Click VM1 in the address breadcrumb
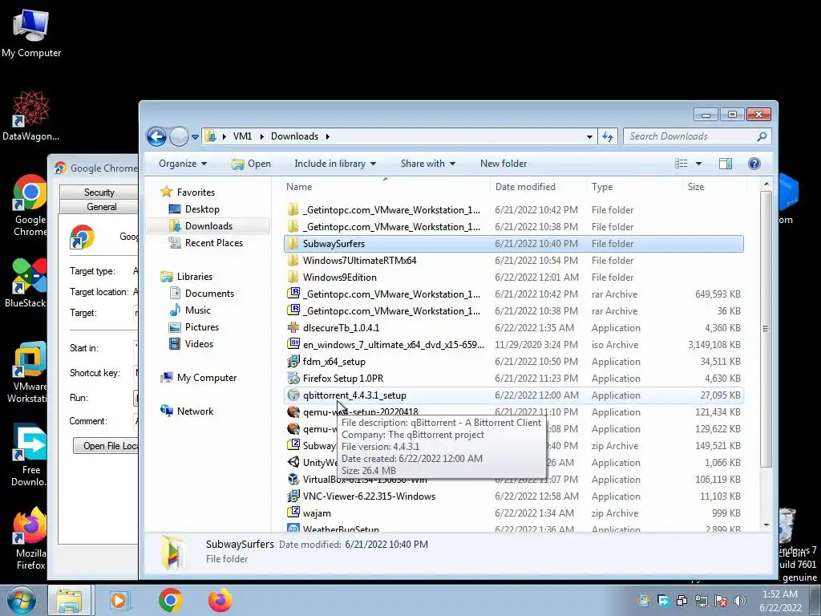 click(242, 136)
